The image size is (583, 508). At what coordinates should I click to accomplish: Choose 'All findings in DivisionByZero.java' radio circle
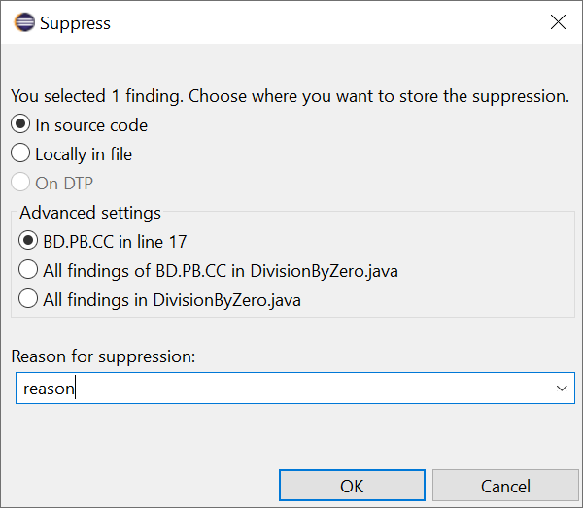click(28, 298)
